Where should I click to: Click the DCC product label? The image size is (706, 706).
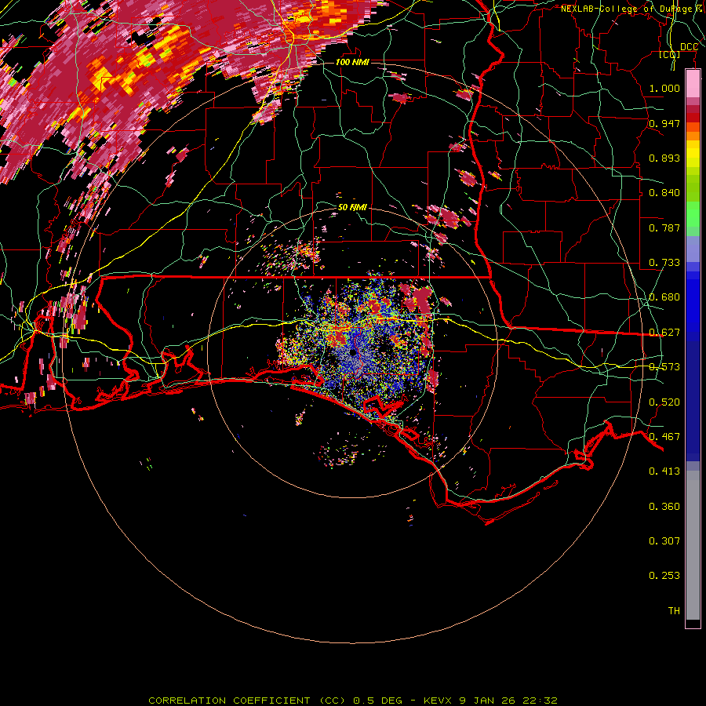pyautogui.click(x=689, y=47)
